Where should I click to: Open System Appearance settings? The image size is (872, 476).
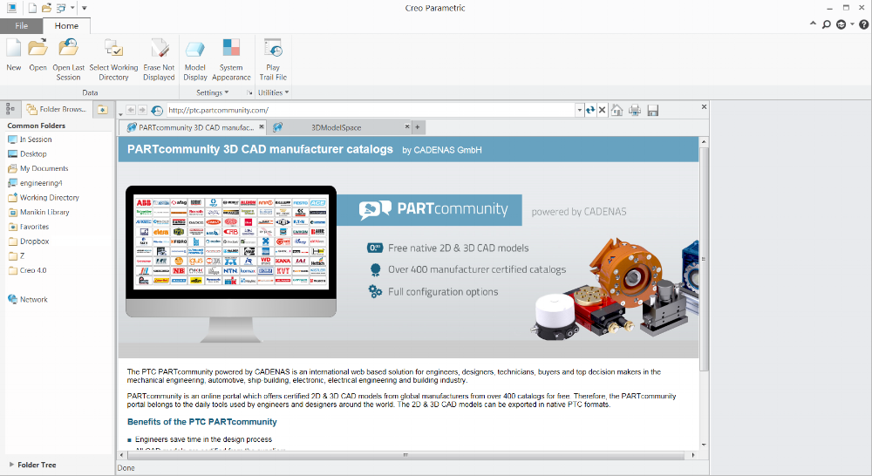[x=231, y=59]
